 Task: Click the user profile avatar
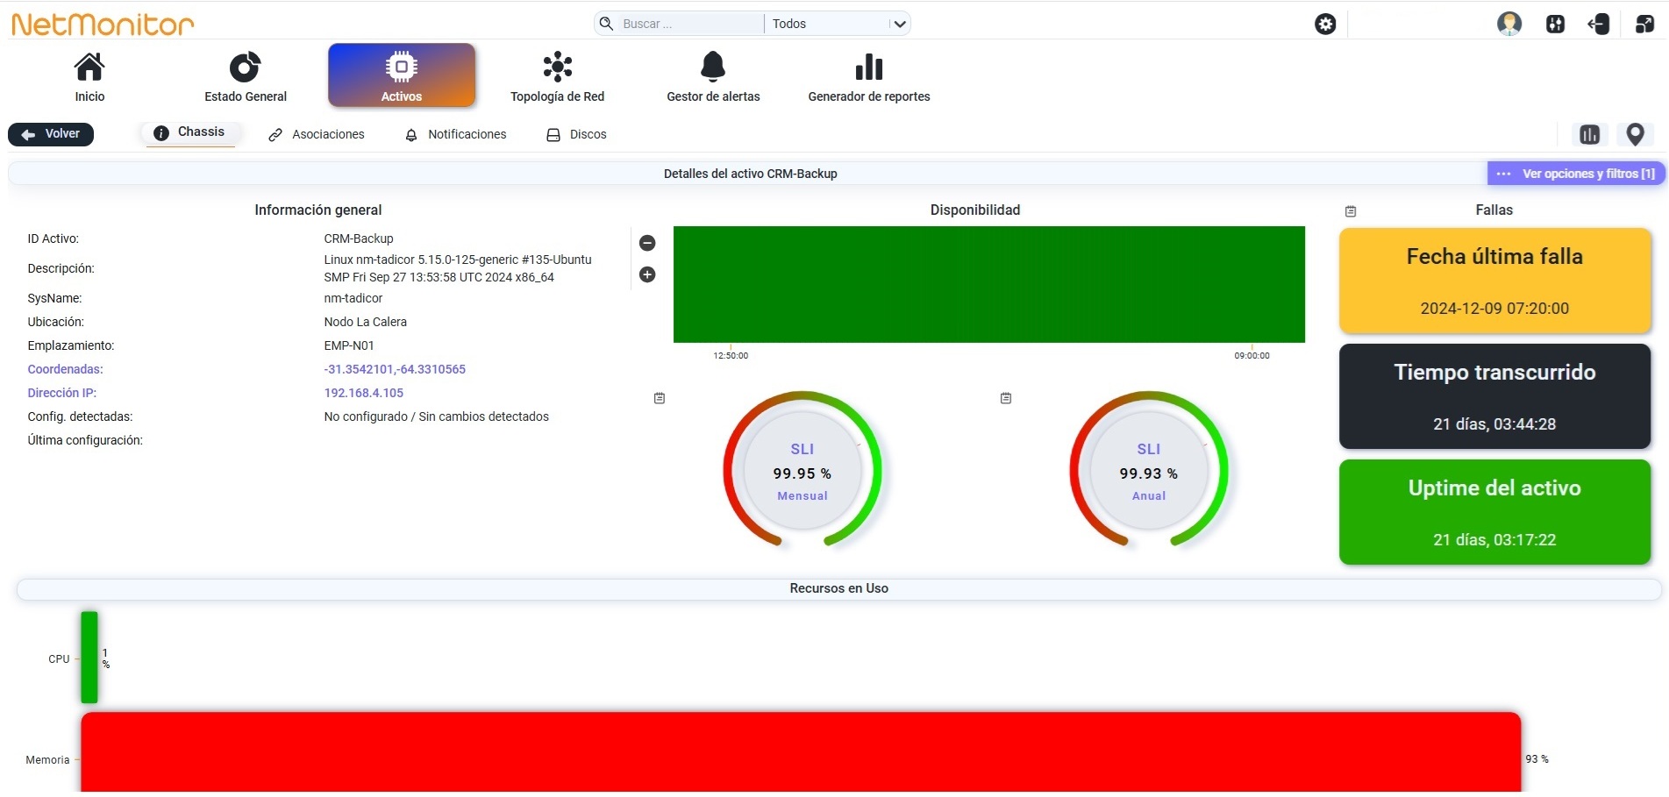[1509, 24]
